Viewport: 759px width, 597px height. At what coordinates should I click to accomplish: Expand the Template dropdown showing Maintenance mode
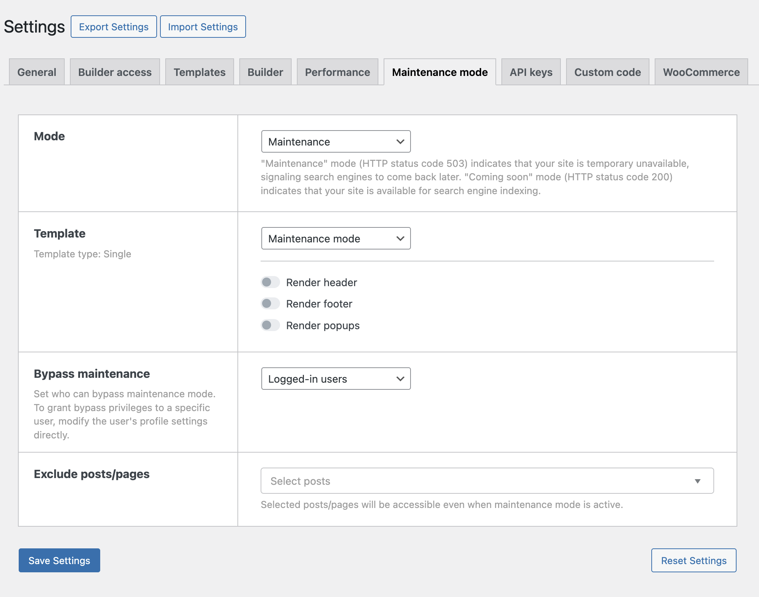pos(336,238)
